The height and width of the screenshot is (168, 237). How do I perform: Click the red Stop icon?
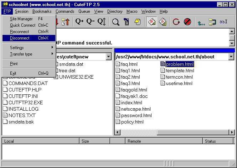click(187, 22)
